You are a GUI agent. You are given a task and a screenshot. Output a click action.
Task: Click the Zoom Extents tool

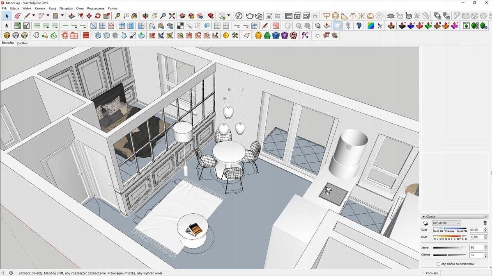[172, 16]
